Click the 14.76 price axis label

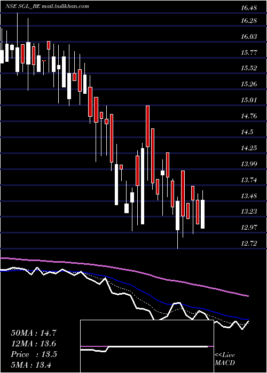pyautogui.click(x=249, y=116)
